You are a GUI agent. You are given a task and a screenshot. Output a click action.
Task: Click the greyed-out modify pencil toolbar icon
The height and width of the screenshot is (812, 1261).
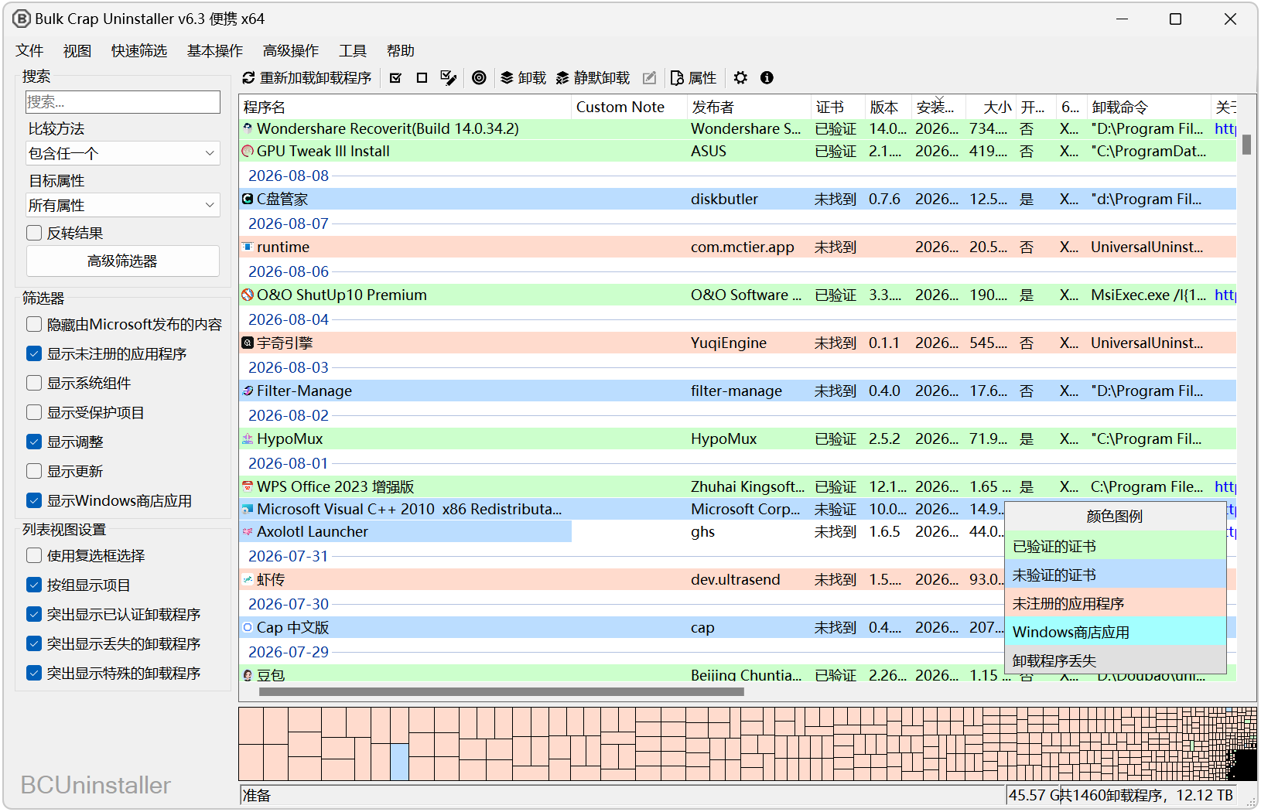tap(650, 78)
